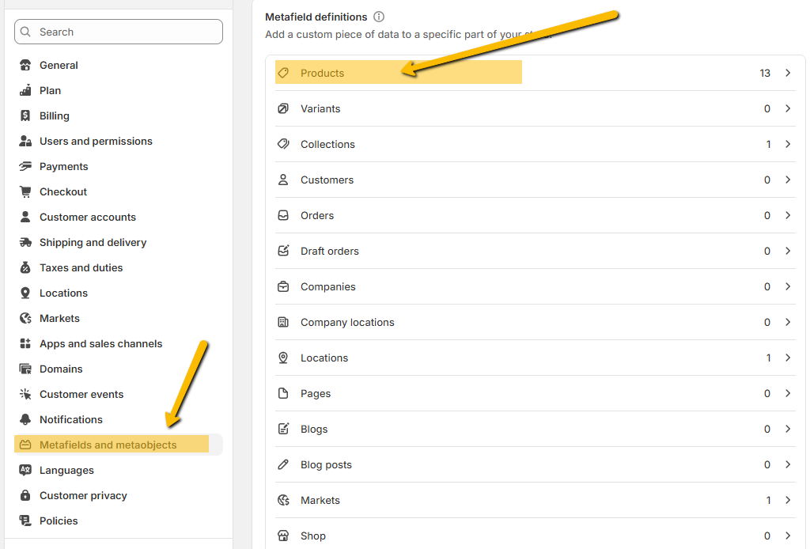Click the Orders row chevron
This screenshot has width=810, height=549.
[788, 215]
